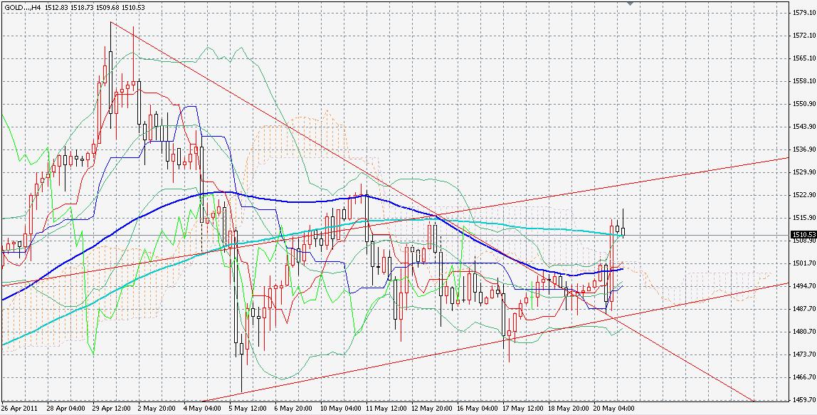
Task: Click the high value 1518.73 in the chart header
Action: point(83,7)
